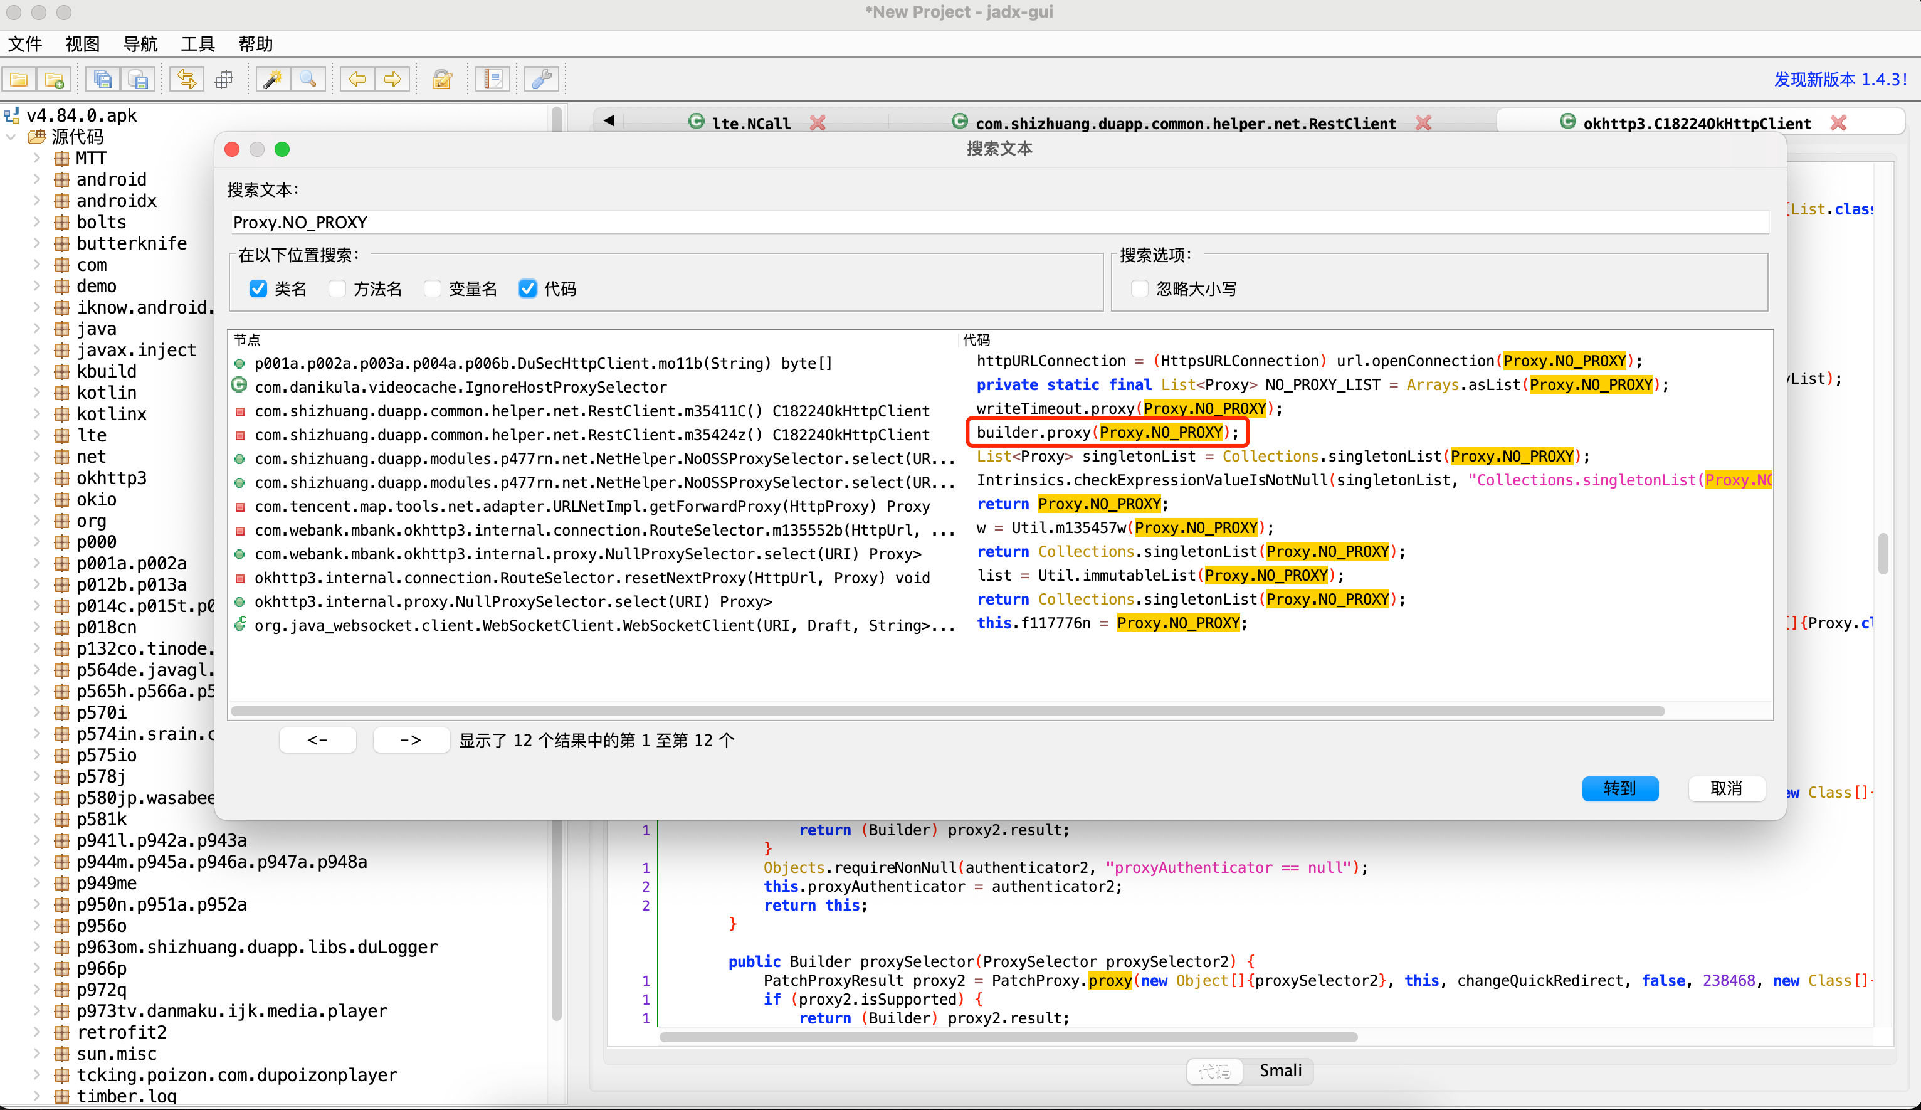Click the 发现新版本 1.4.3 link

[1839, 79]
